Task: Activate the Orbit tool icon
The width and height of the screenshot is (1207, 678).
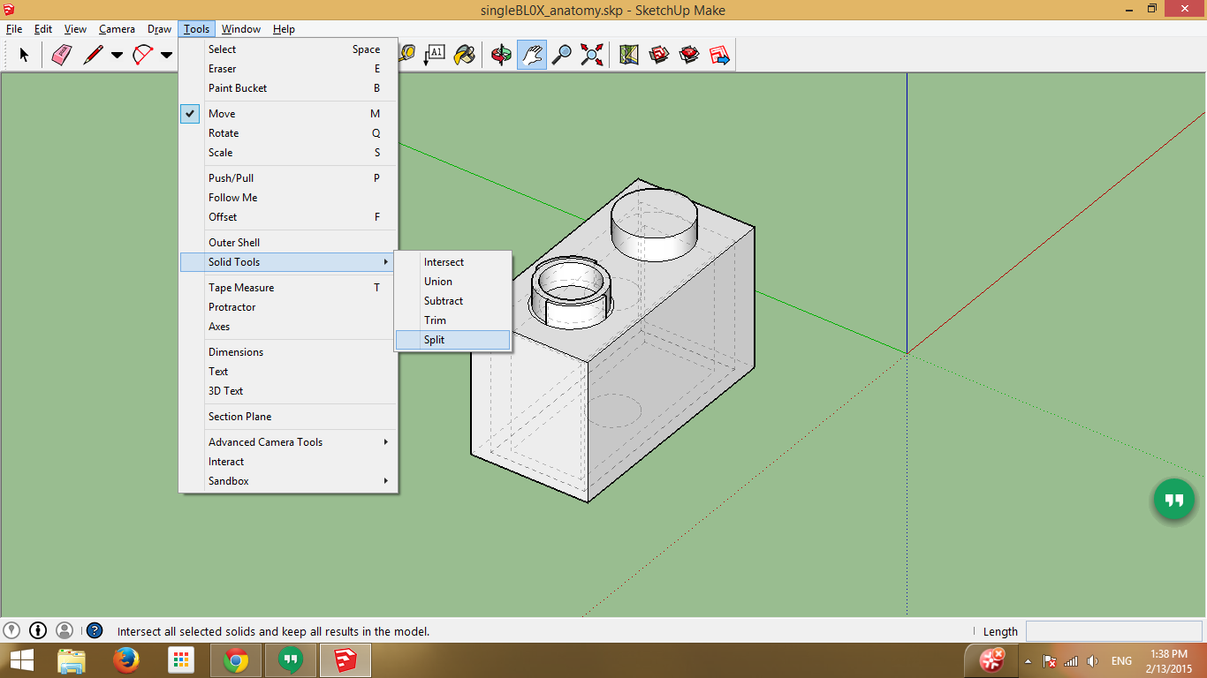Action: [x=501, y=55]
